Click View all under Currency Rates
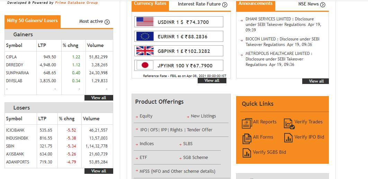Image resolution: width=368 pixels, height=179 pixels. [212, 81]
